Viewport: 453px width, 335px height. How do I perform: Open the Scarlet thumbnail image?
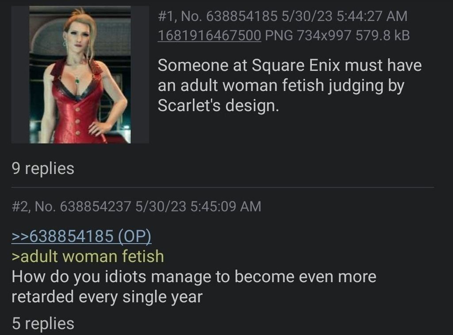click(80, 75)
